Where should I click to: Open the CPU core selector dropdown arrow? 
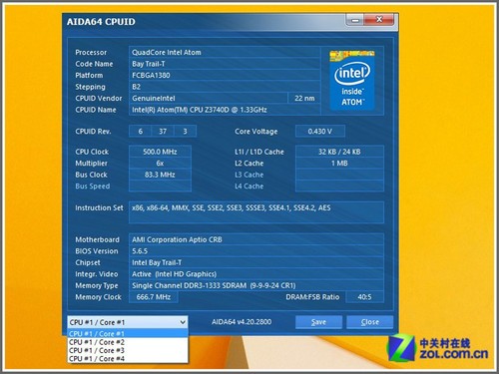coord(183,322)
